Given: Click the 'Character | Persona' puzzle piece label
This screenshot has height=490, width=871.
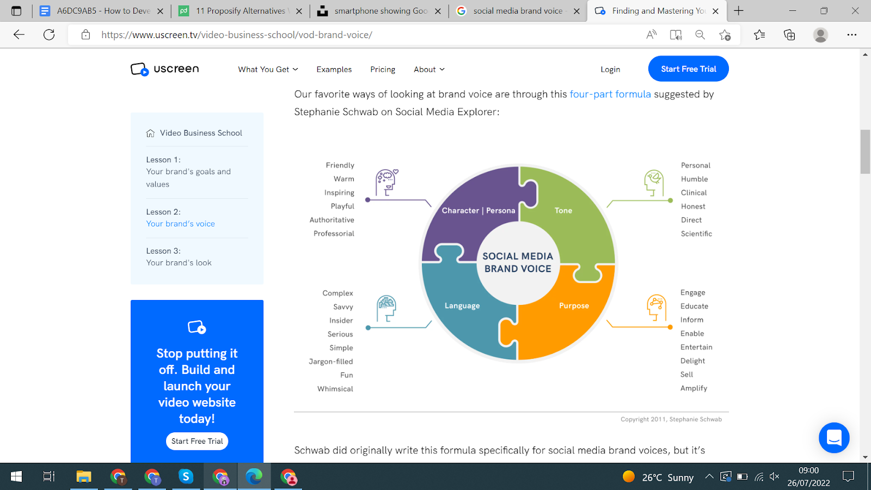Looking at the screenshot, I should tap(479, 211).
